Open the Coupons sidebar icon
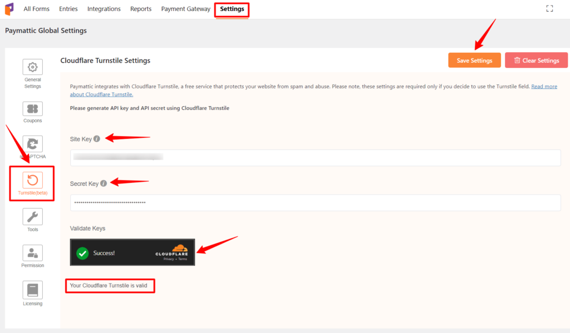The image size is (570, 333). coord(33,108)
